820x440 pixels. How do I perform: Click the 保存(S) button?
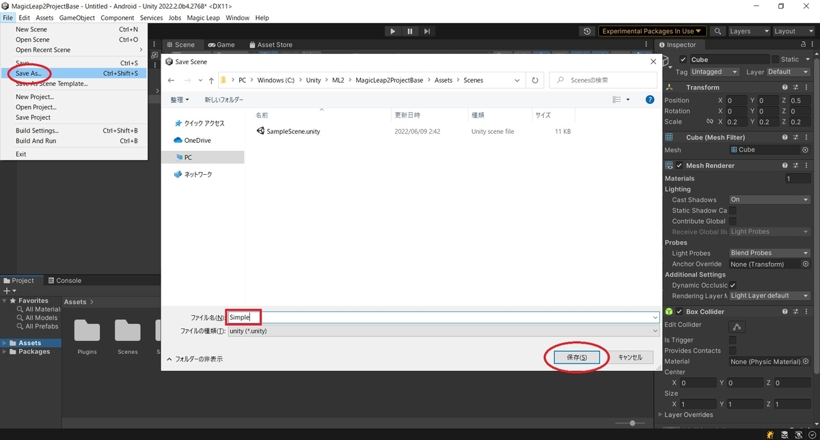(x=577, y=357)
